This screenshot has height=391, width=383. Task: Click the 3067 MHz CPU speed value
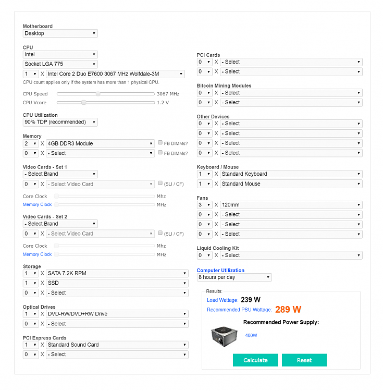click(168, 94)
